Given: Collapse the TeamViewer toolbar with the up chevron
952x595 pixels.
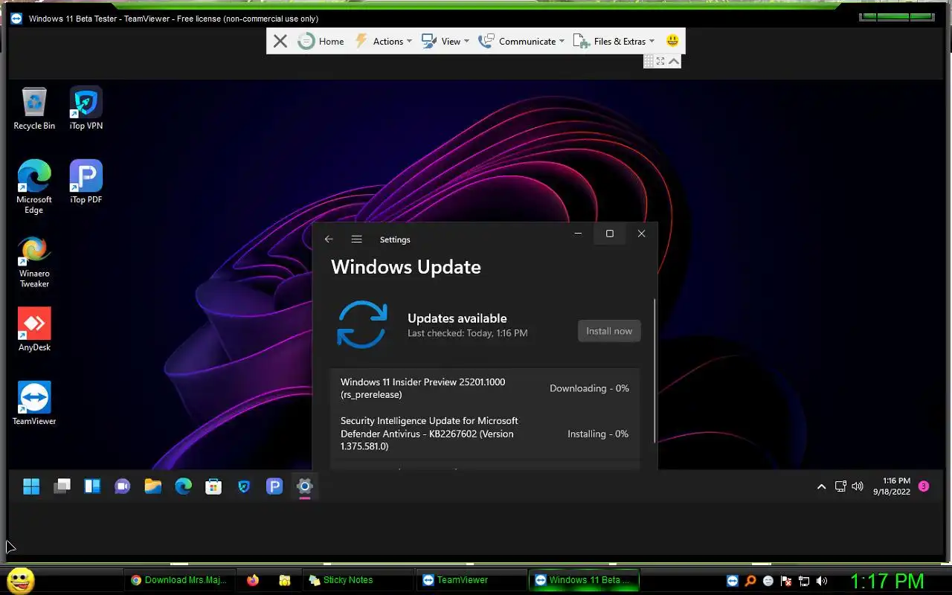Looking at the screenshot, I should pos(674,61).
